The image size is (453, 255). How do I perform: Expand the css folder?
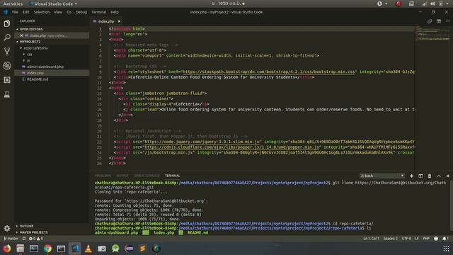29,55
